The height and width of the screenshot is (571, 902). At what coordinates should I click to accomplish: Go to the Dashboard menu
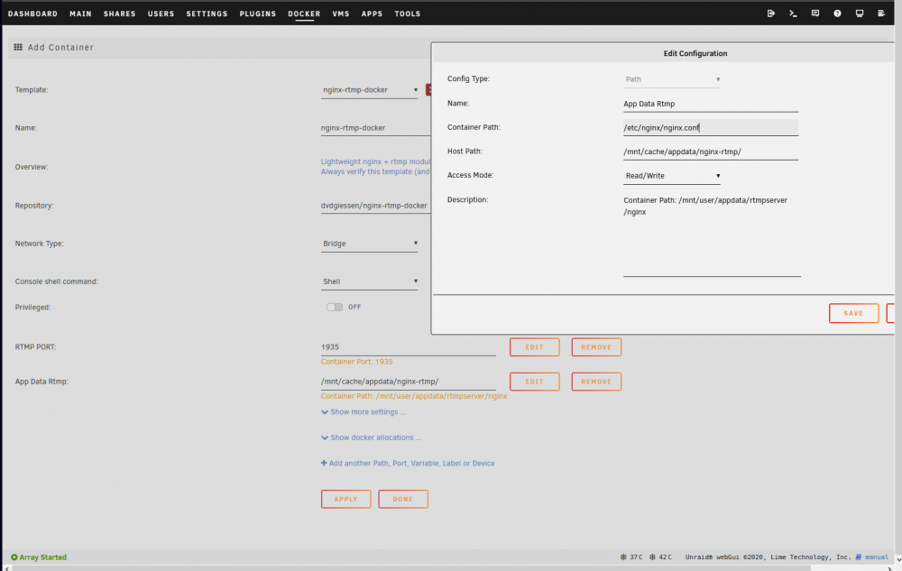(32, 14)
